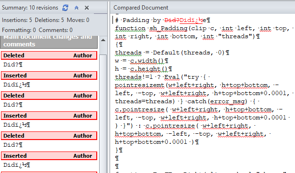
Task: Select the second Deleted revision header
Action: point(49,96)
